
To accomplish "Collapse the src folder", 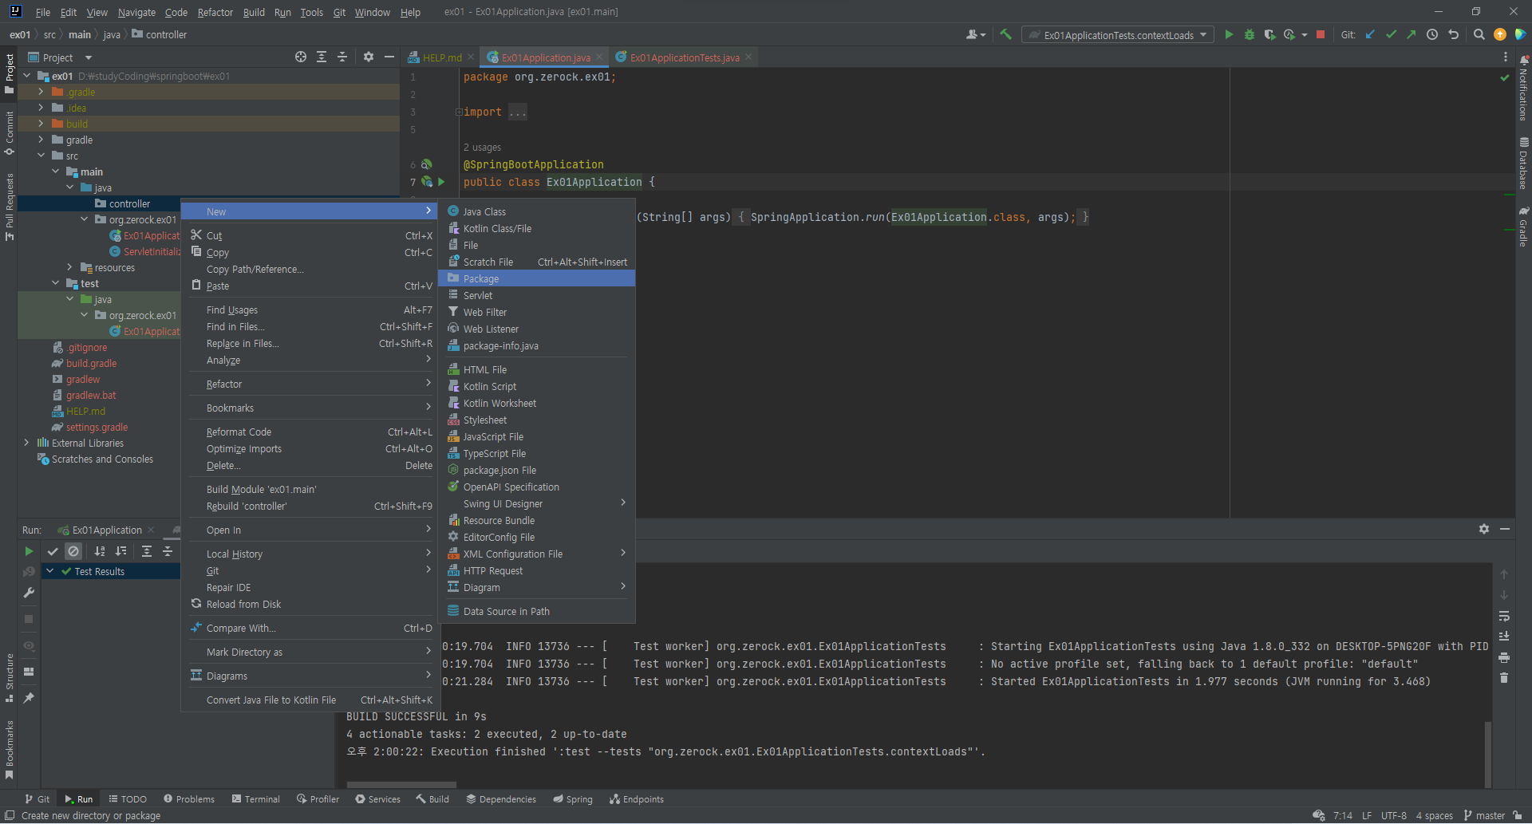I will [41, 156].
